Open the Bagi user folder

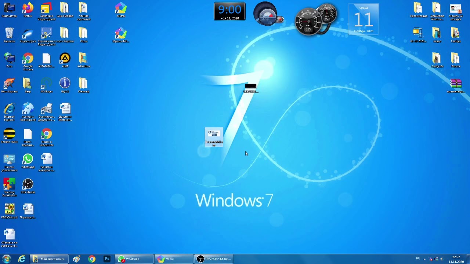28,85
